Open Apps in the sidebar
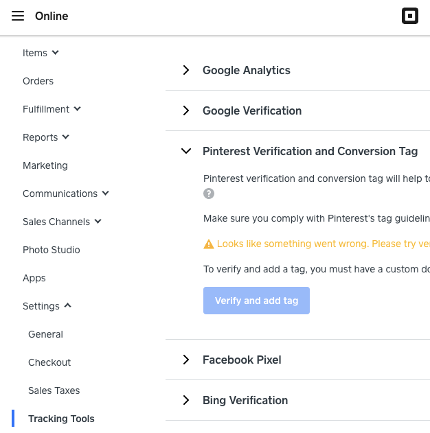This screenshot has height=433, width=430. pos(34,278)
